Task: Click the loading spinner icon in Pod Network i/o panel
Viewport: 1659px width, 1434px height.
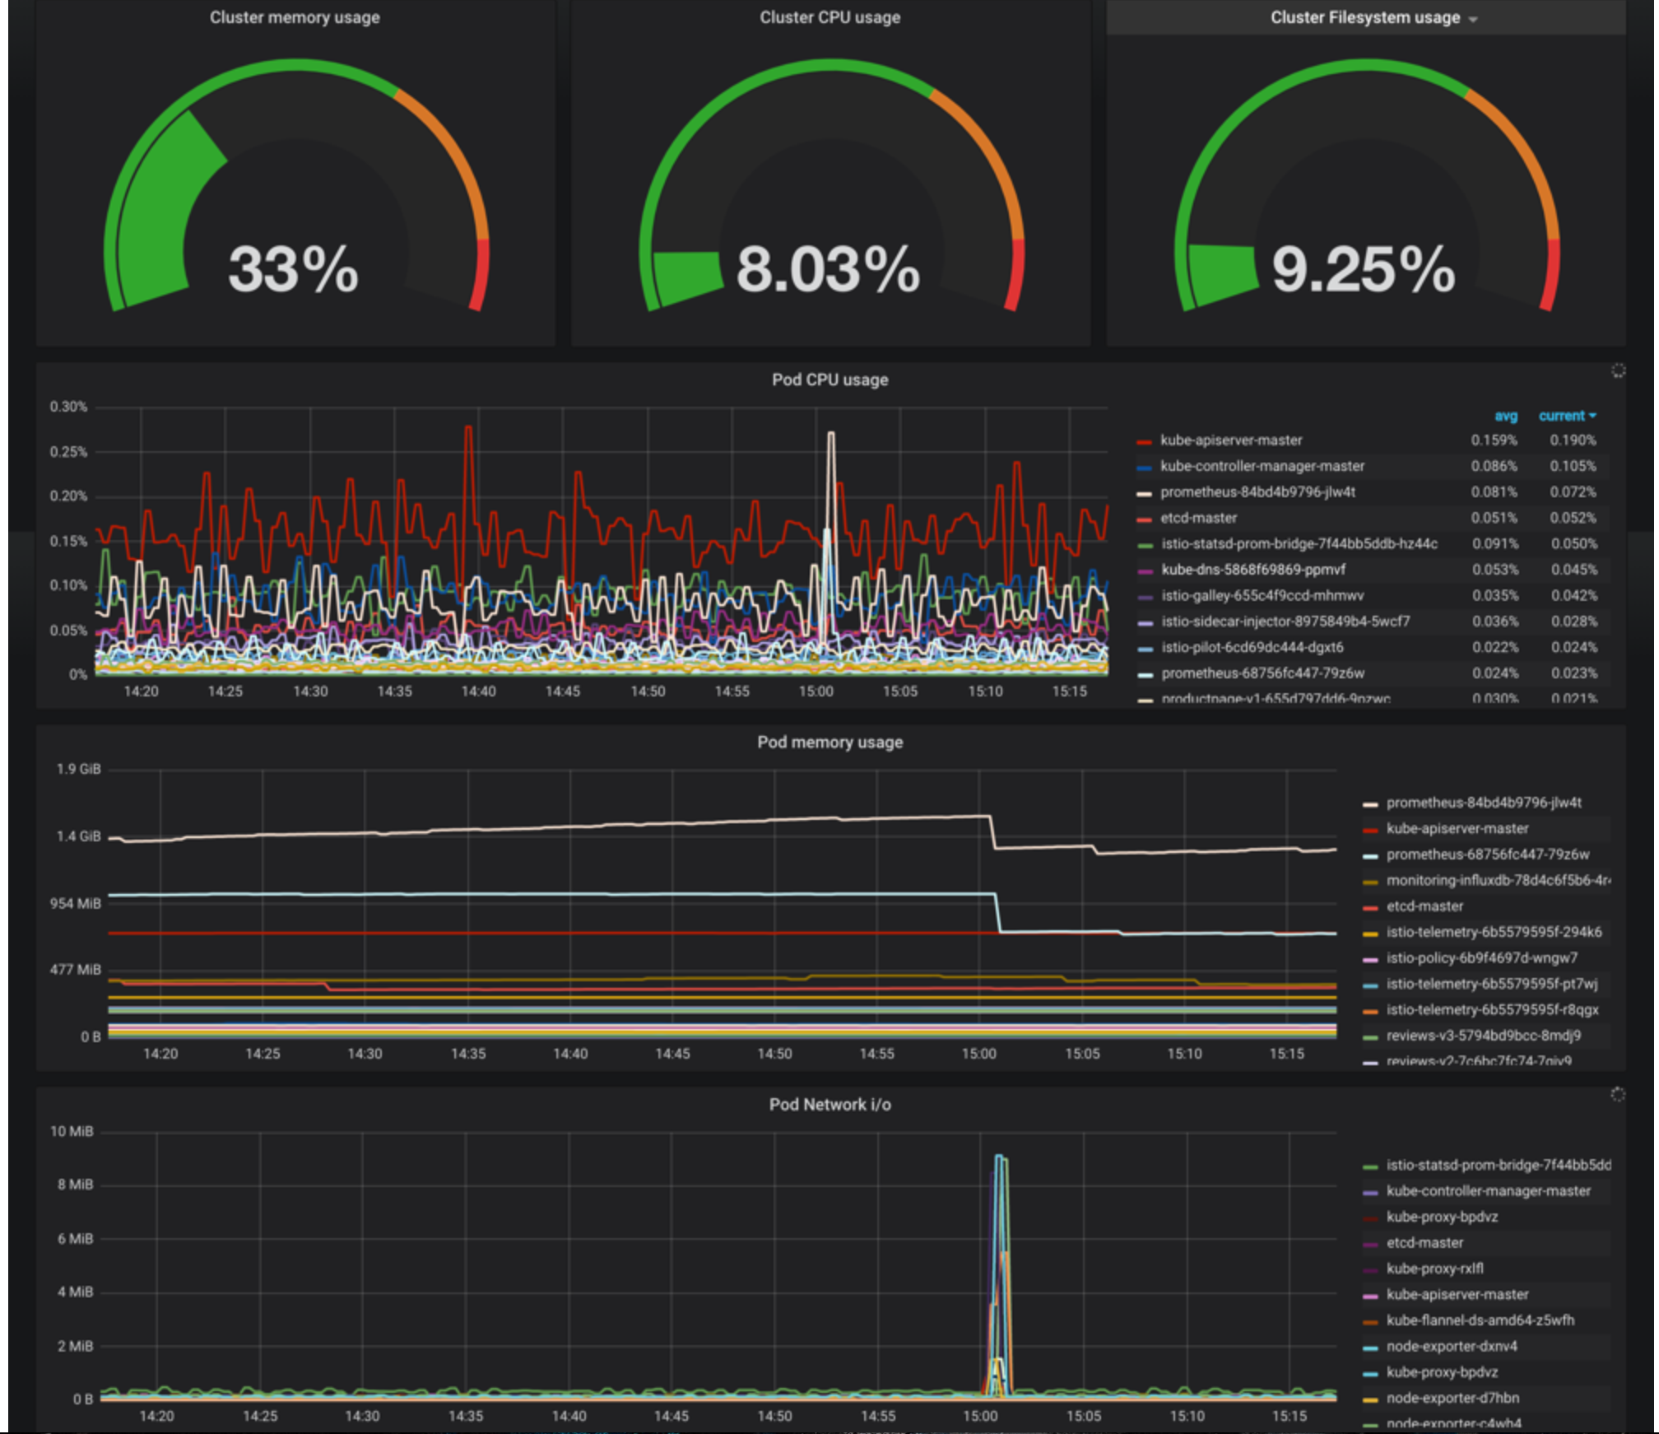Action: pyautogui.click(x=1618, y=1094)
